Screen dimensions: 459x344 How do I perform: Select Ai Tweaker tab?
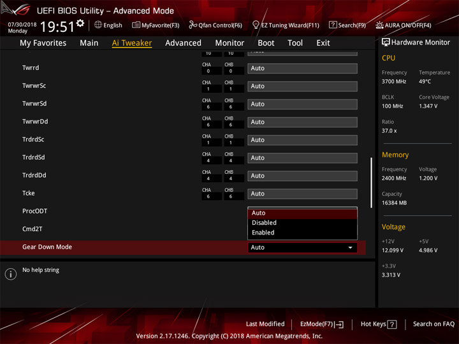(x=132, y=43)
